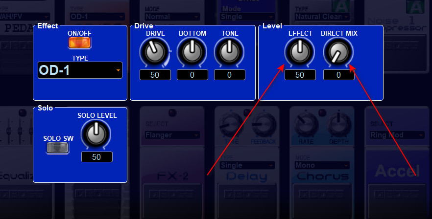Open the Ring Mod SELECT dropdown
Viewport: 432px width, 219px height.
pyautogui.click(x=397, y=135)
